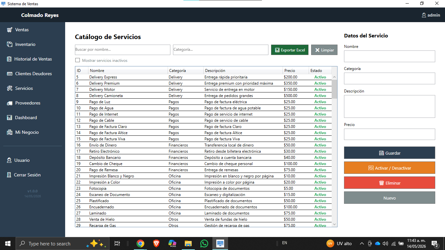Click the box icon beside Inventario
445x250 pixels.
pos(9,44)
